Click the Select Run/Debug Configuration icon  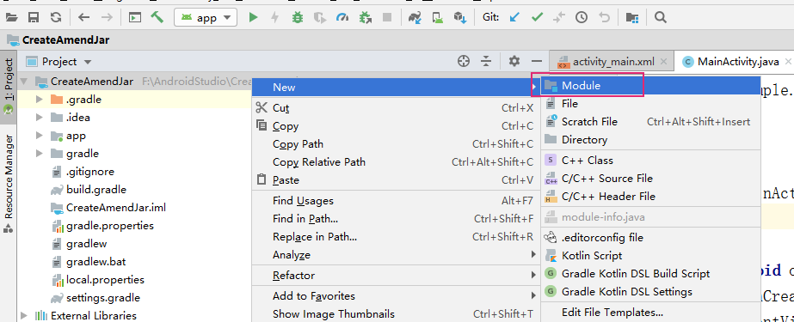(x=135, y=18)
